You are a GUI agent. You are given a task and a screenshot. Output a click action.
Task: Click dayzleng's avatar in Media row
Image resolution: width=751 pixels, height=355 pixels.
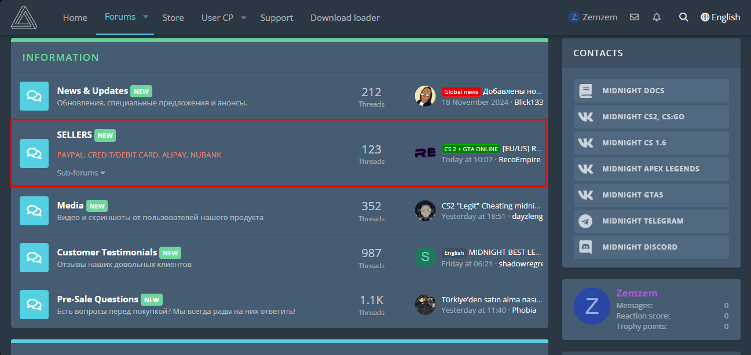point(425,211)
